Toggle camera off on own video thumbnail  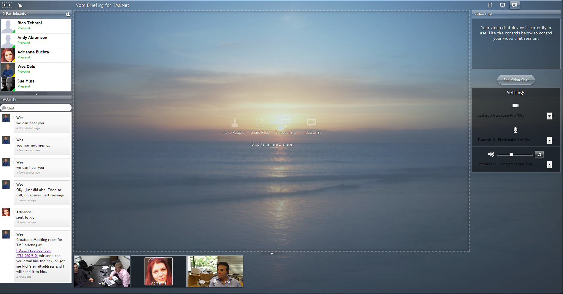(202, 282)
